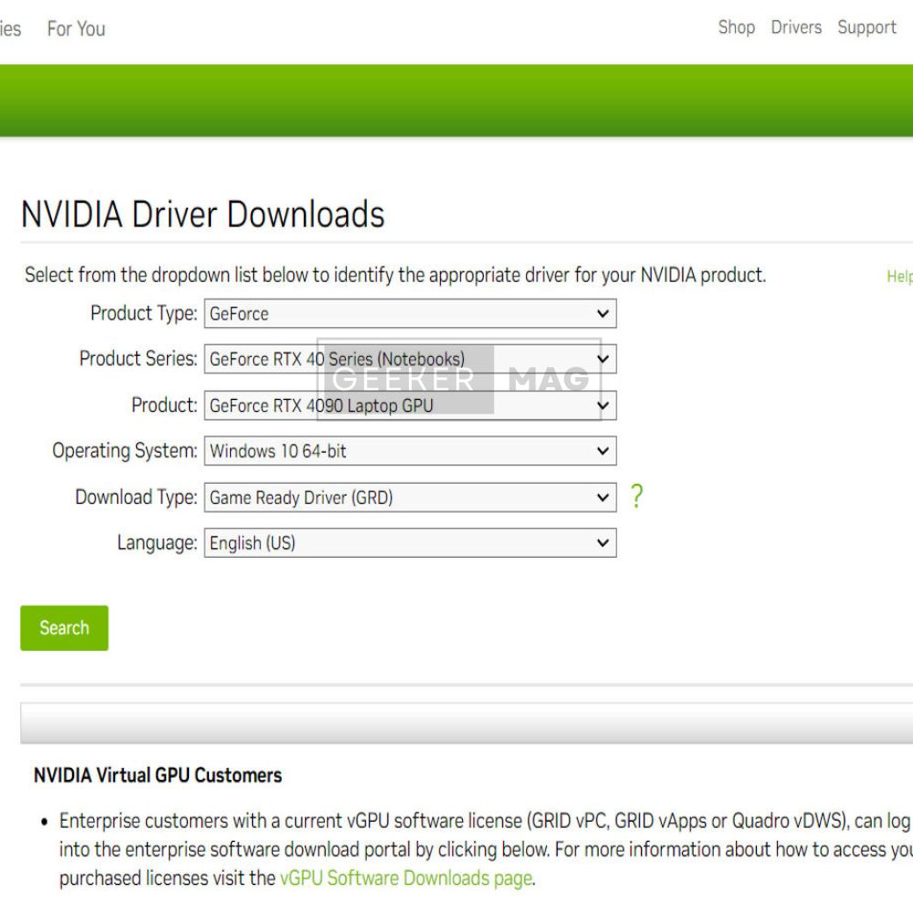
Task: Click the 'Product:' field label
Action: pos(164,404)
